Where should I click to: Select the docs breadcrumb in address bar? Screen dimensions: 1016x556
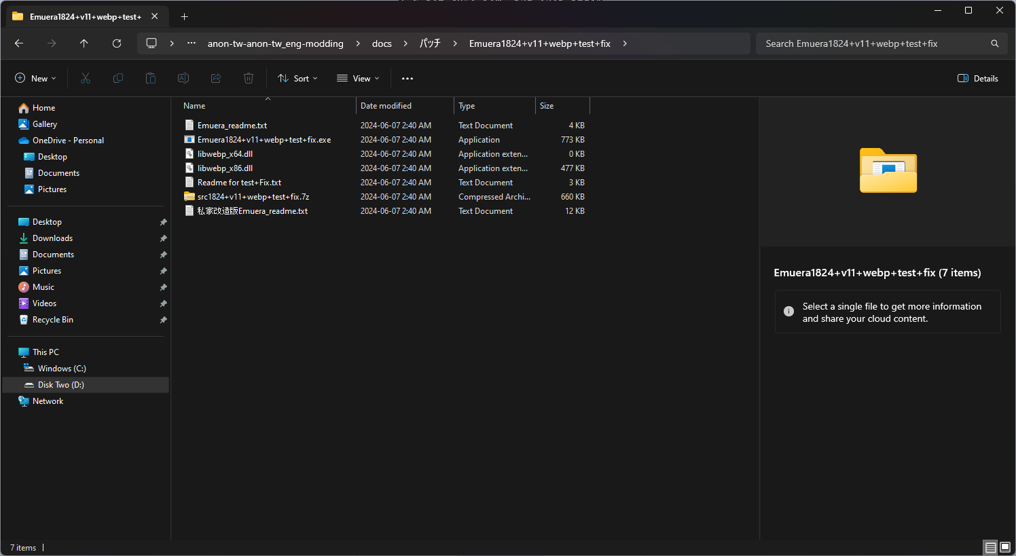coord(382,43)
